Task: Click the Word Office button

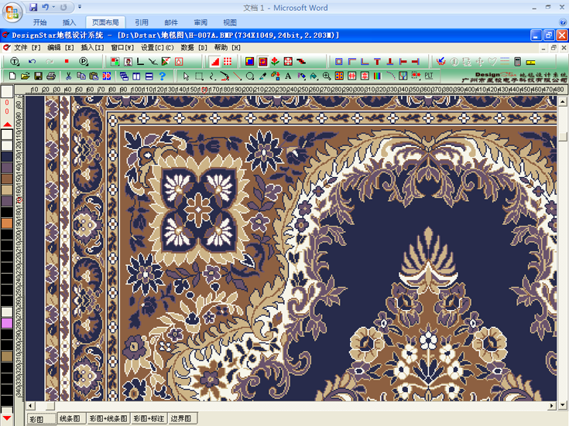Action: 12,12
